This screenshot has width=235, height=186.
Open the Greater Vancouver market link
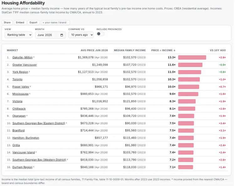point(24,65)
